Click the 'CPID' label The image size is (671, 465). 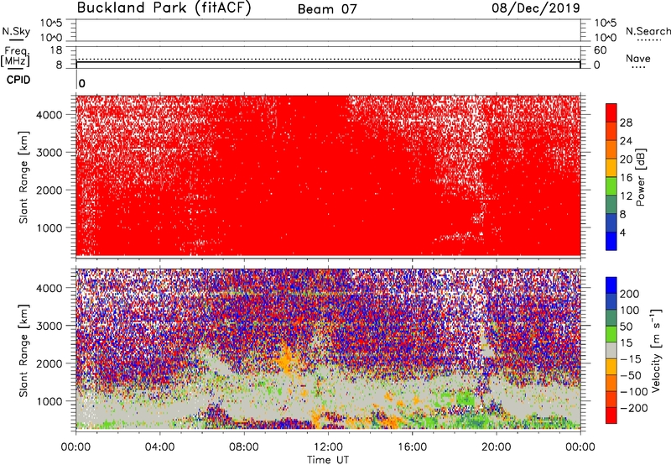[18, 80]
